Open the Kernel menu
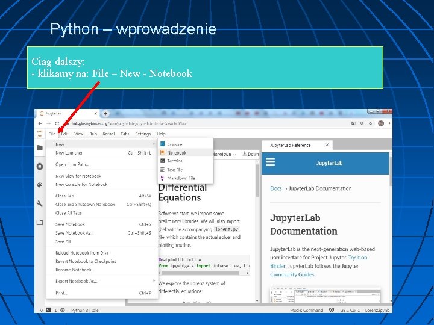 point(108,134)
